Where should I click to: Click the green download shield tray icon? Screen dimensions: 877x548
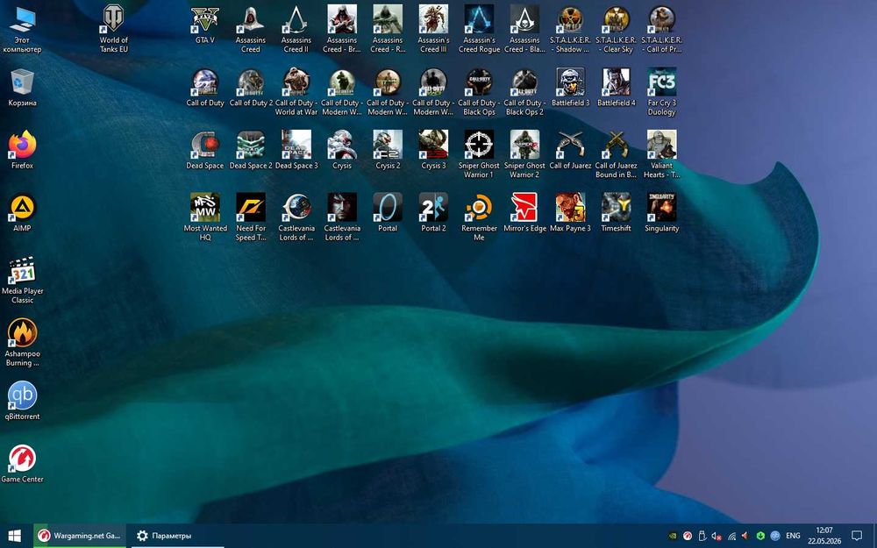(760, 536)
